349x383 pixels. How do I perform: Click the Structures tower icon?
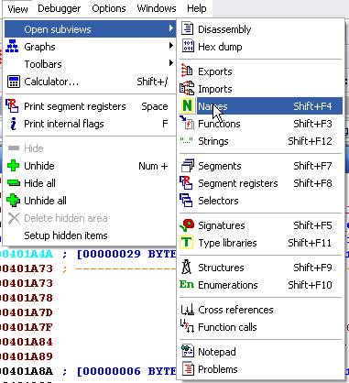click(187, 267)
